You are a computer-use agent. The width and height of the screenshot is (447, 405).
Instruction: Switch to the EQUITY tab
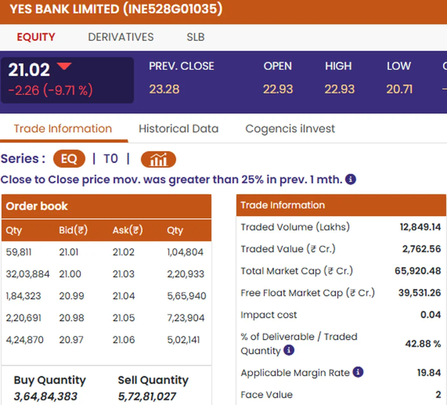point(36,37)
